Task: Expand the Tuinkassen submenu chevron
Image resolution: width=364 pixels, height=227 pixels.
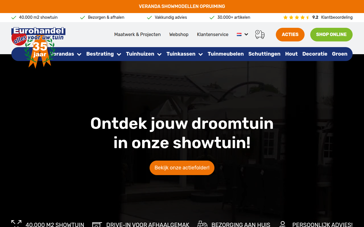Action: (200, 54)
